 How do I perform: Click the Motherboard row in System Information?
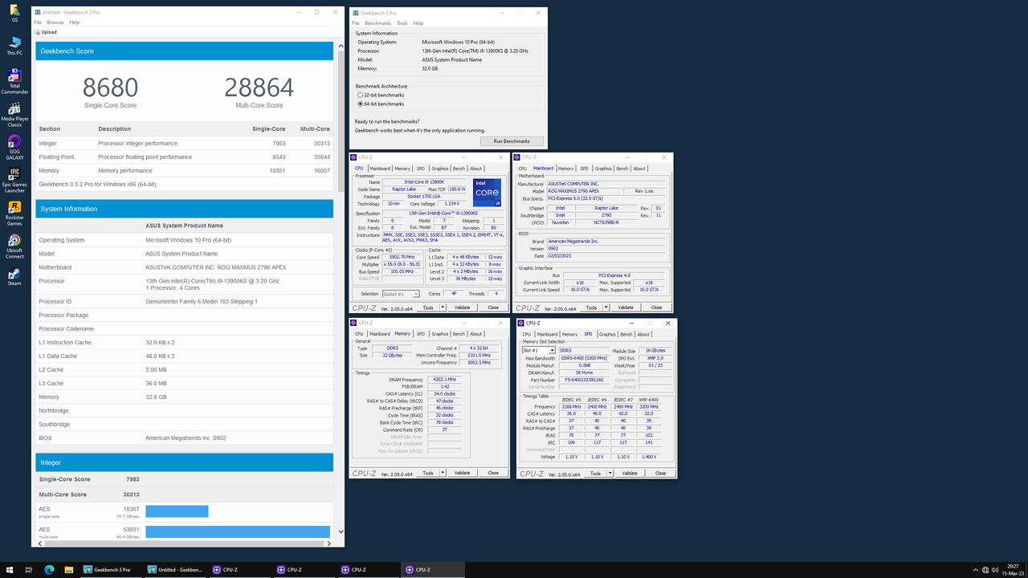pos(185,267)
